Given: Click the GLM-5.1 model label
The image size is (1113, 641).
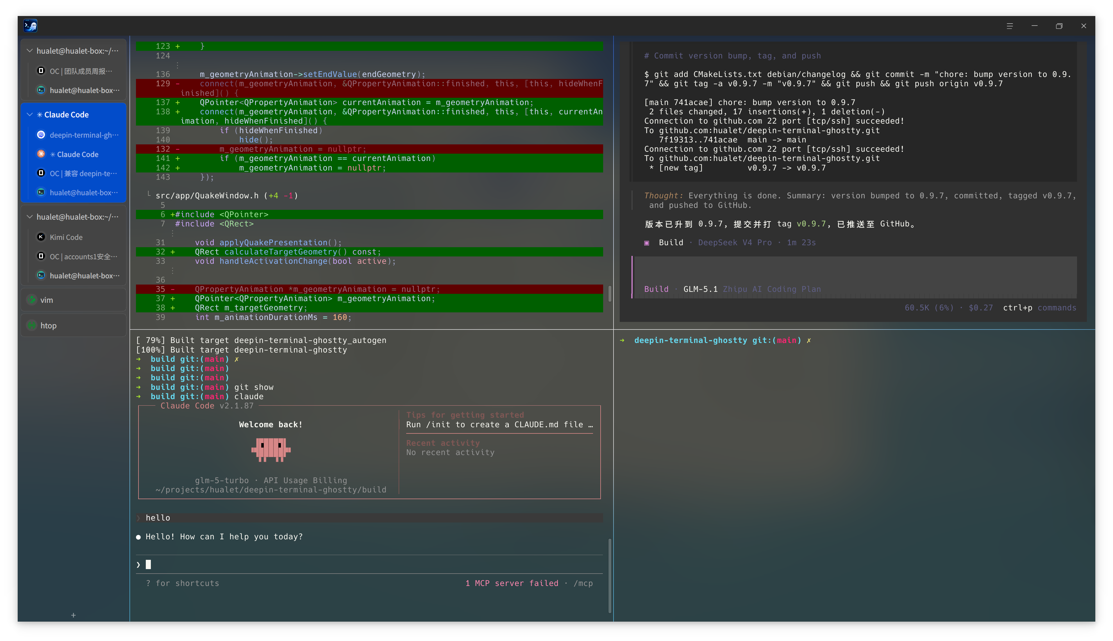Looking at the screenshot, I should [x=700, y=289].
